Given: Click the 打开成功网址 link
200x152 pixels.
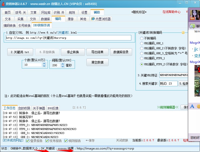Looking at the screenshot, I should point(13,140).
